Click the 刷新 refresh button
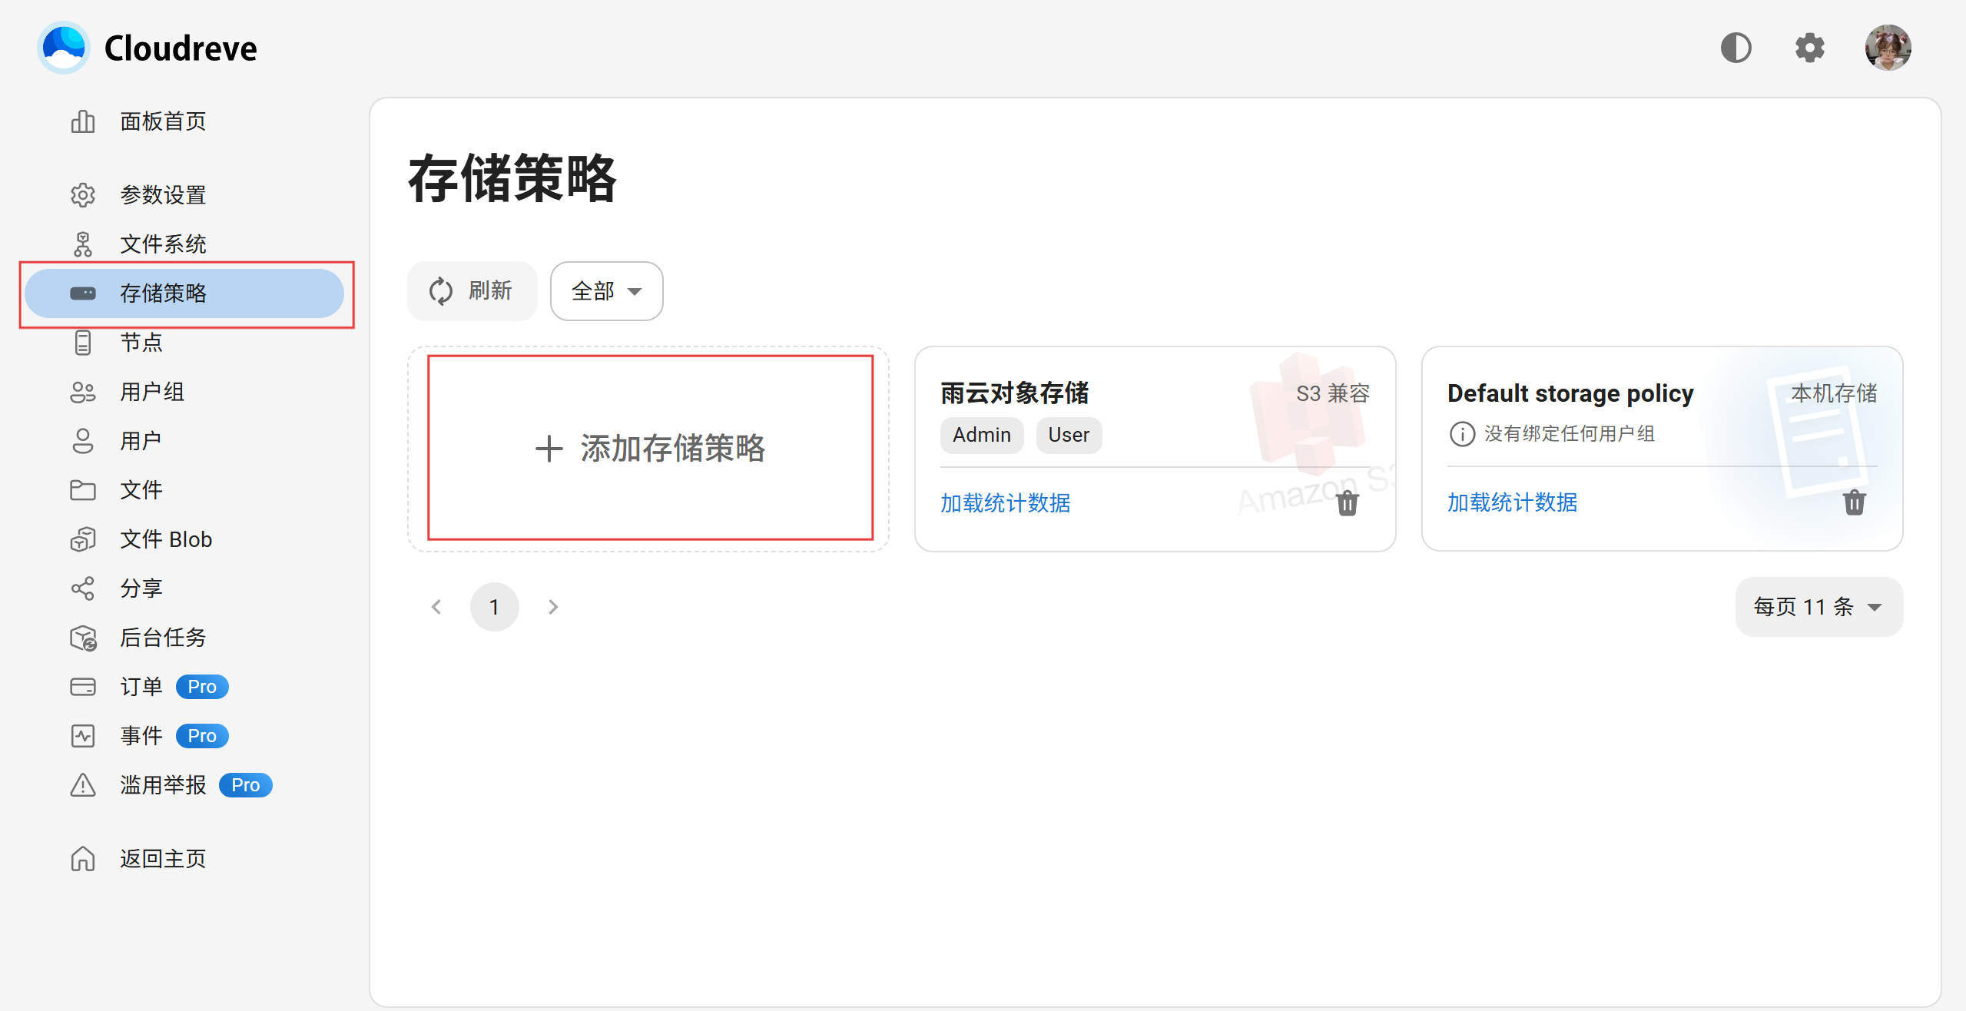Screen dimensions: 1966x1011 (472, 291)
